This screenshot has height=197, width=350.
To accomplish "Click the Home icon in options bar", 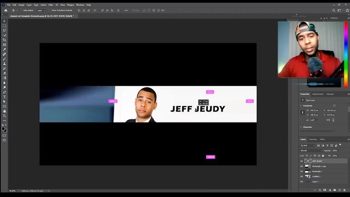I will click(x=6, y=10).
